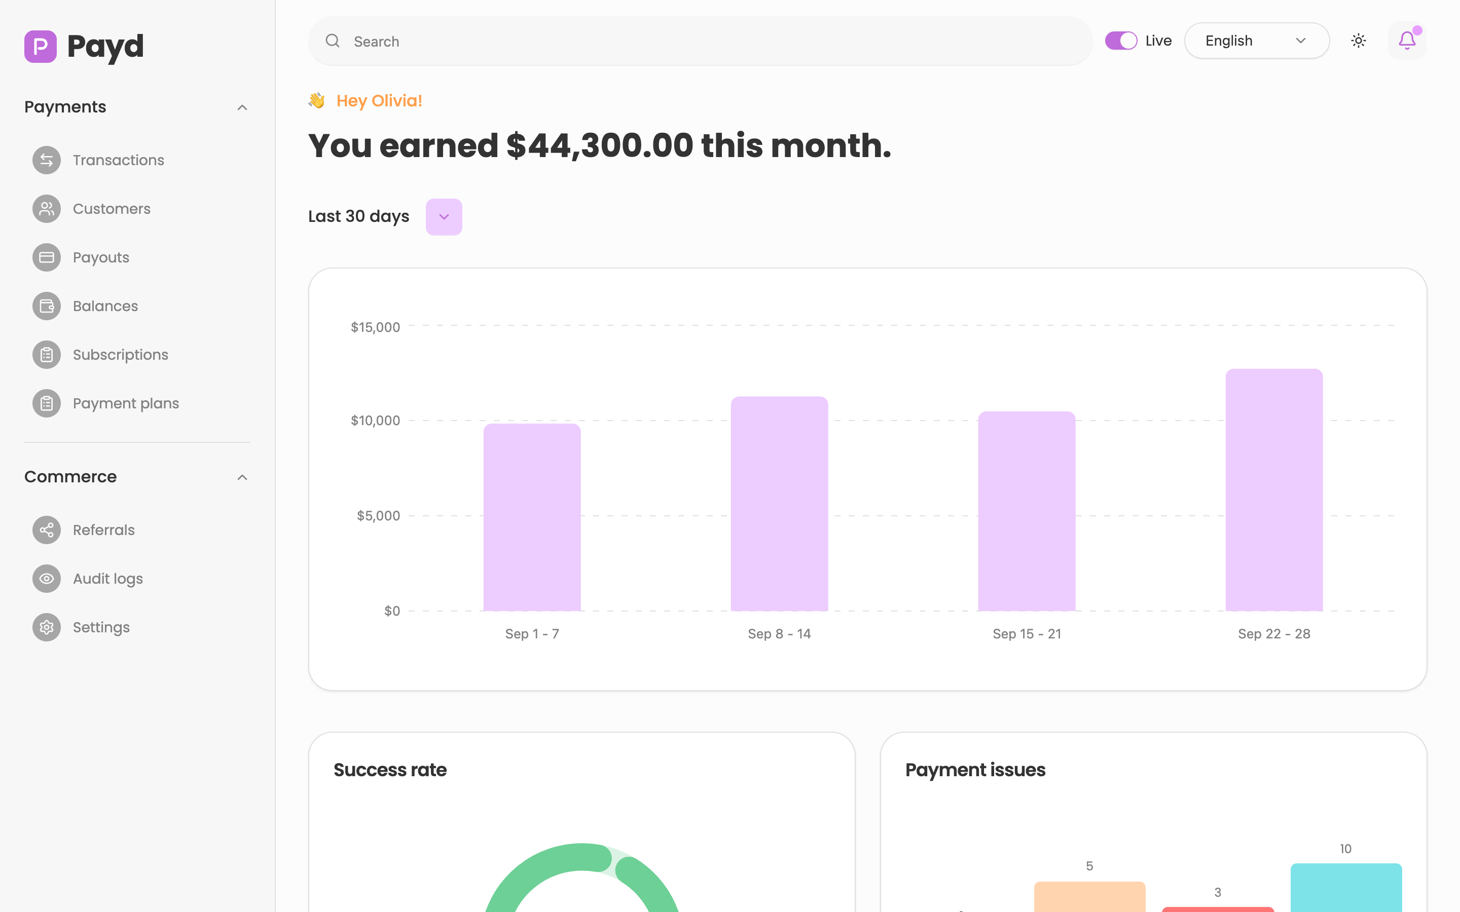Screen dimensions: 1460x912
Task: Click the Payouts card icon
Action: (47, 257)
